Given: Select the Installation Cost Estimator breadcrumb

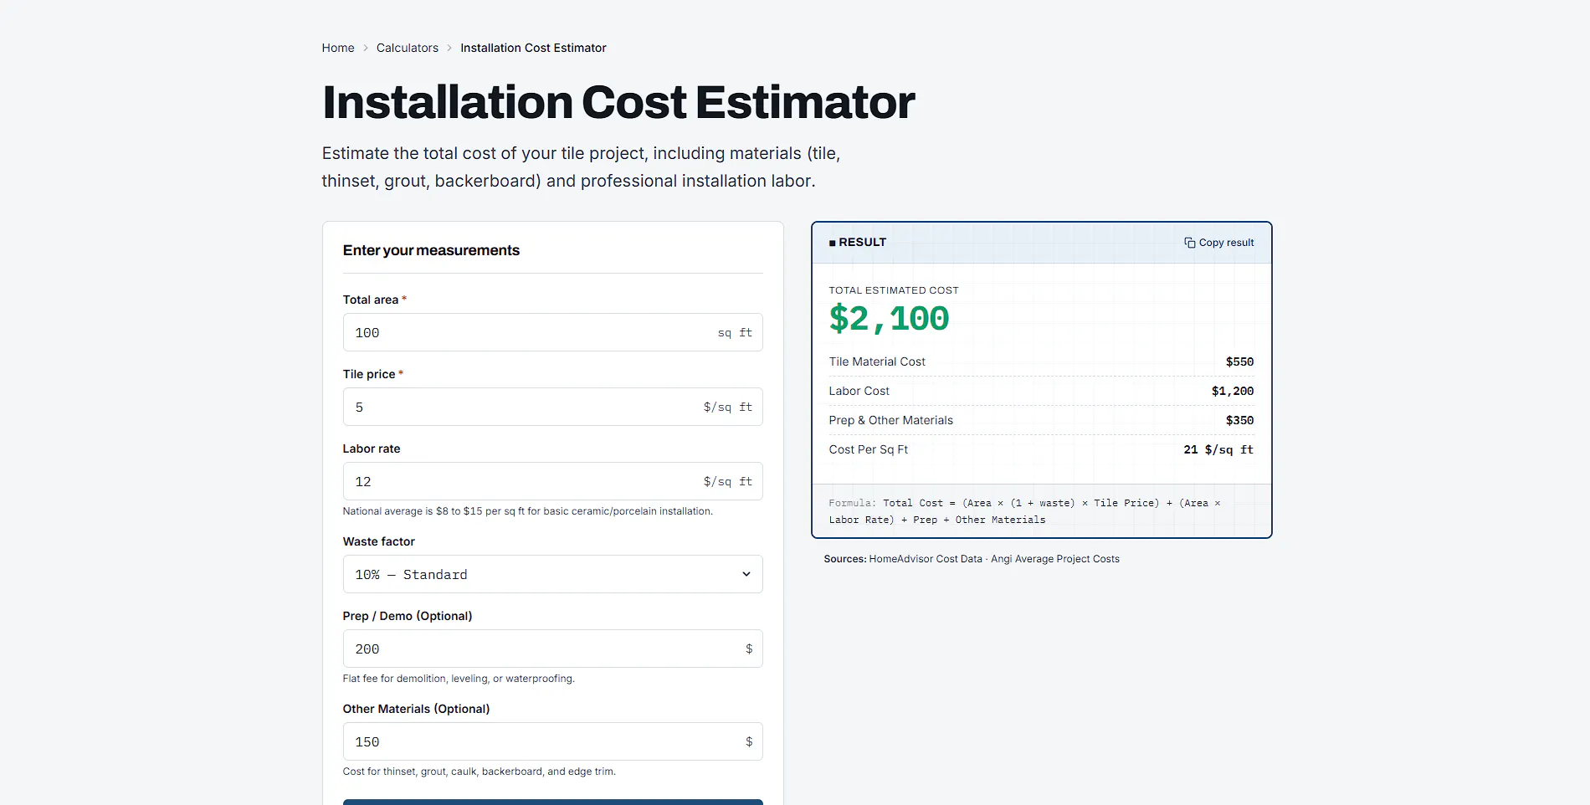Looking at the screenshot, I should point(533,48).
